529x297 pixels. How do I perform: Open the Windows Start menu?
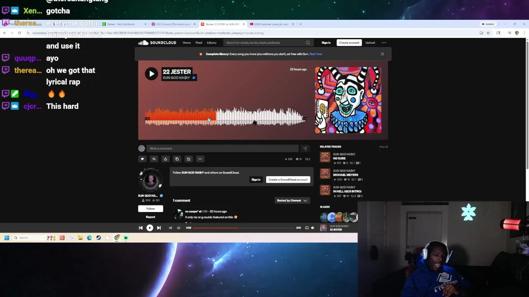[x=7, y=238]
